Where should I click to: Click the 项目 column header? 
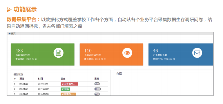tap(22, 79)
